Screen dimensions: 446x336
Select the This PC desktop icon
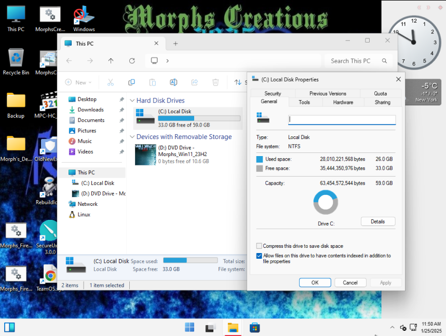coord(16,19)
